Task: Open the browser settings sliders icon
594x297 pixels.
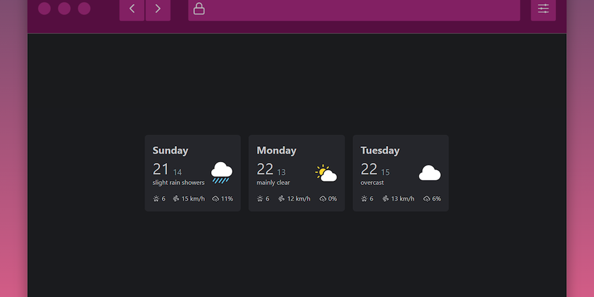Action: [543, 9]
